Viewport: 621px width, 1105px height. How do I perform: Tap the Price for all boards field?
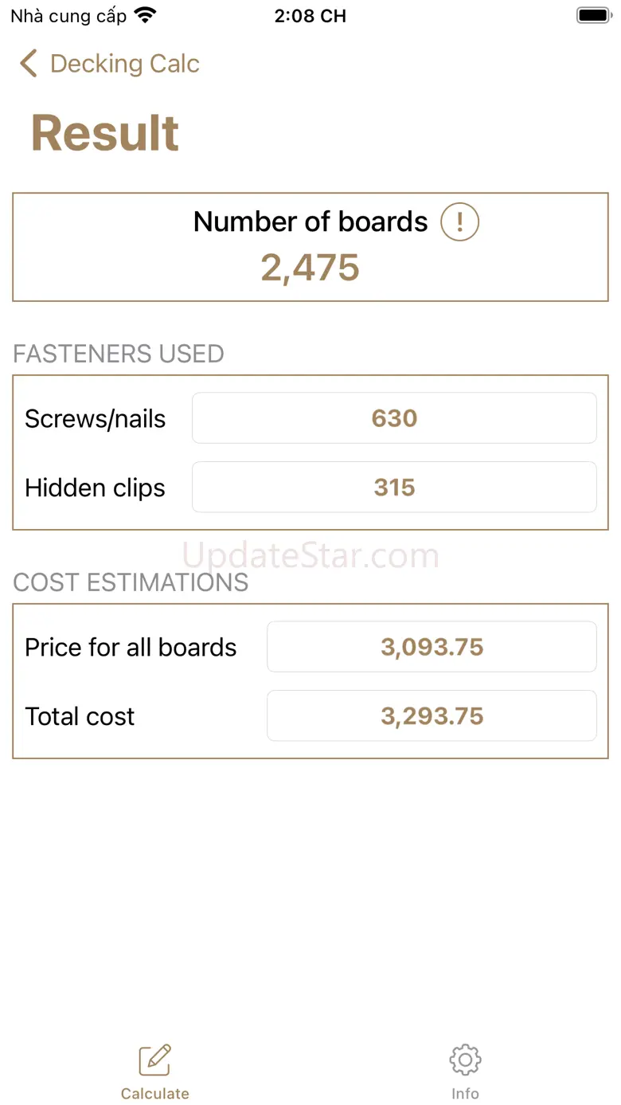(x=432, y=647)
